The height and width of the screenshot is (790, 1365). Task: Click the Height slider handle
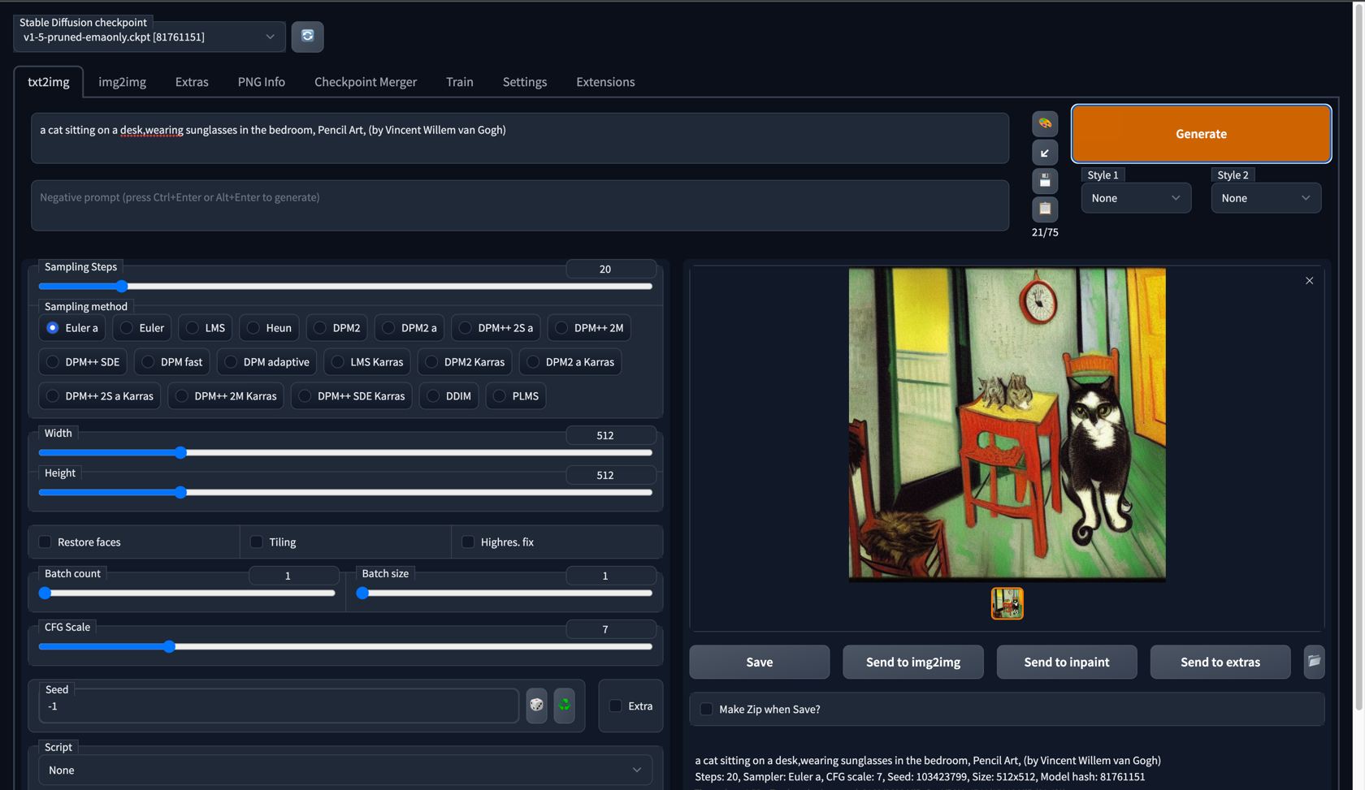click(x=180, y=493)
